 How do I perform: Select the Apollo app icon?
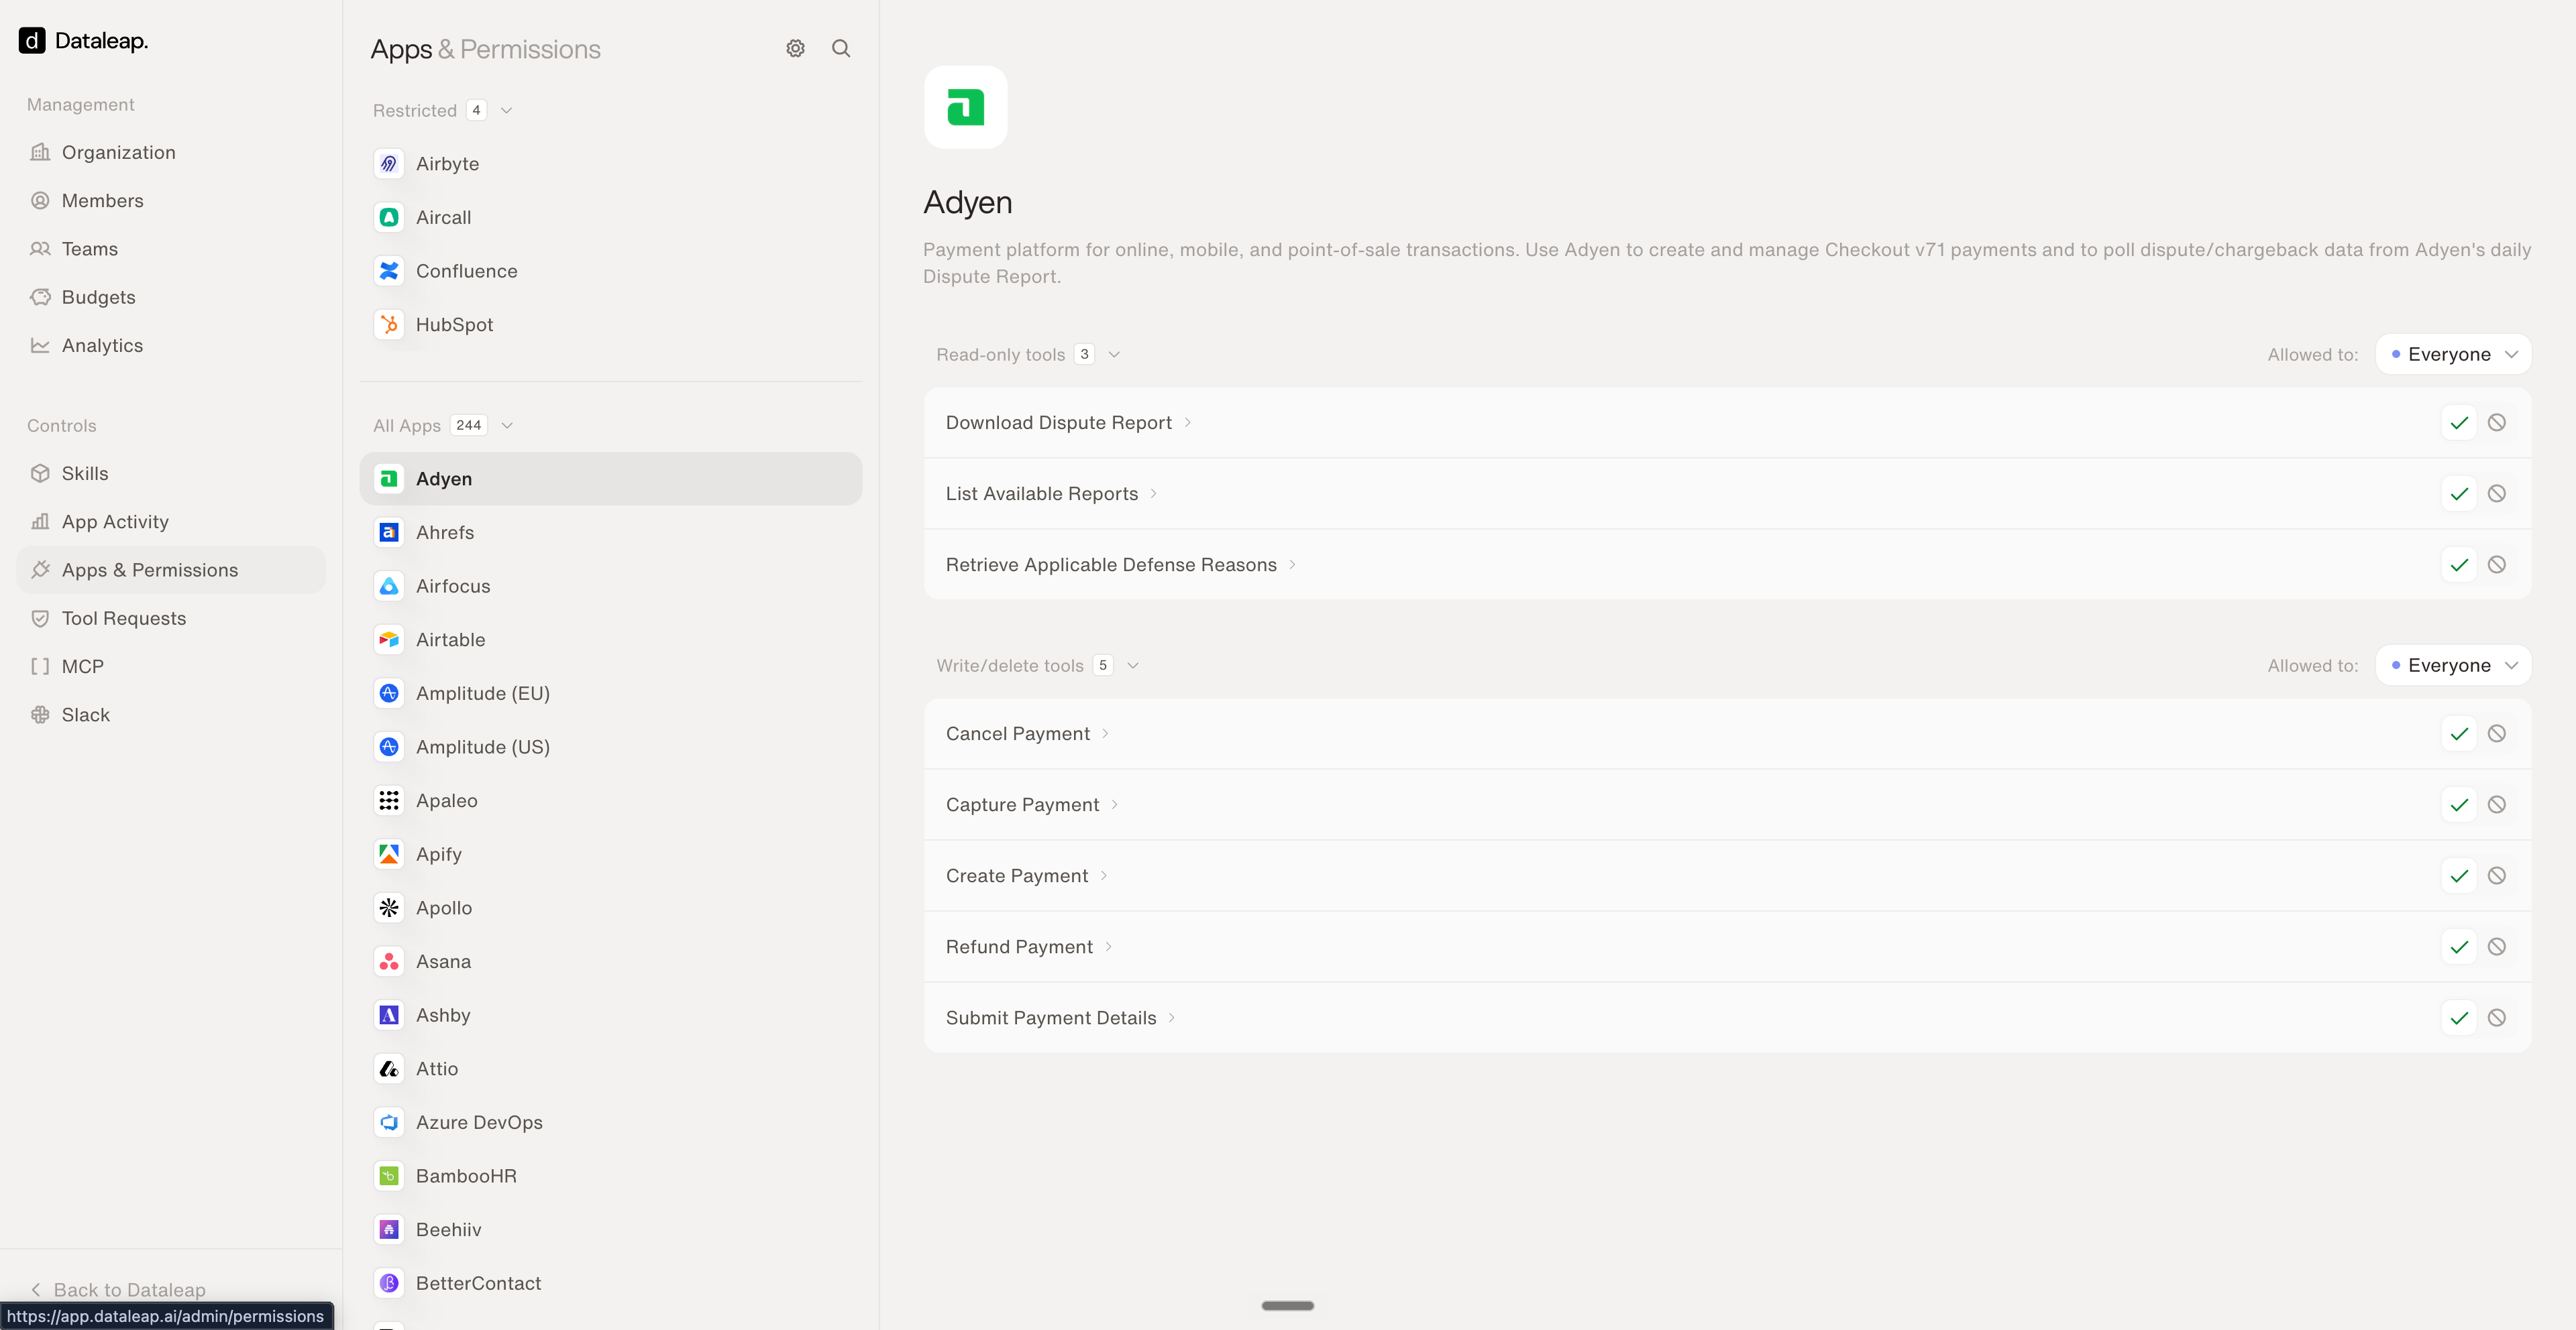click(x=389, y=907)
